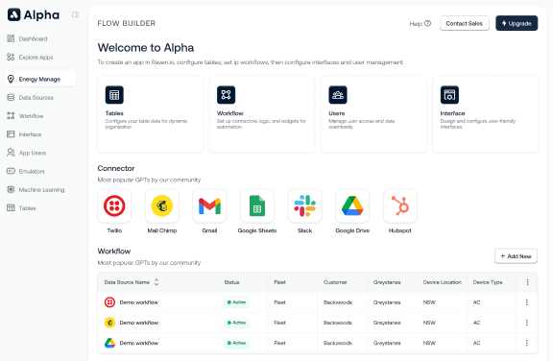
Task: Click the Contact Sales button
Action: click(464, 23)
